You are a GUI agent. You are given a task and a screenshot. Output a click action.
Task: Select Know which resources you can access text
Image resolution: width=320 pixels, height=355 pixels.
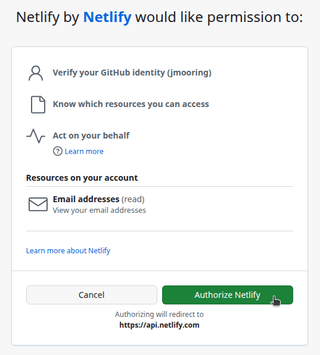[131, 104]
